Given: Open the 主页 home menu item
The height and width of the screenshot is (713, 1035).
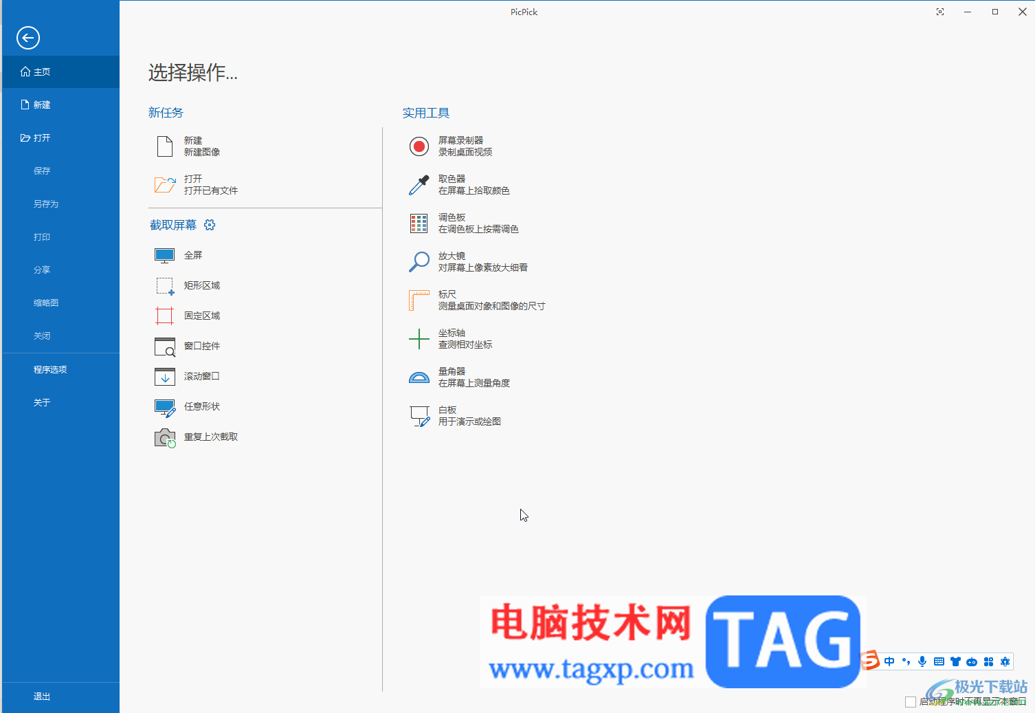Looking at the screenshot, I should point(60,72).
